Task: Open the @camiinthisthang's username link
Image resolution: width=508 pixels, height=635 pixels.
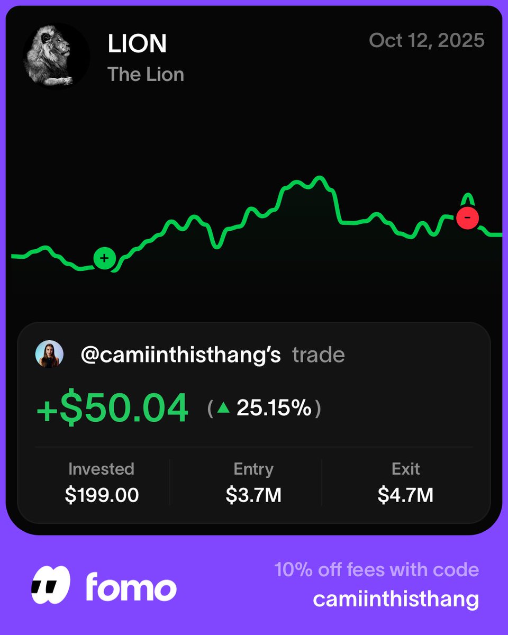Action: [x=180, y=355]
